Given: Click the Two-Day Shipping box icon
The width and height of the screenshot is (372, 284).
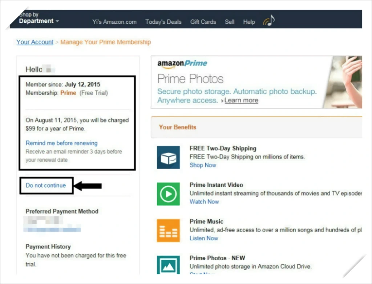Looking at the screenshot, I should pyautogui.click(x=168, y=157).
